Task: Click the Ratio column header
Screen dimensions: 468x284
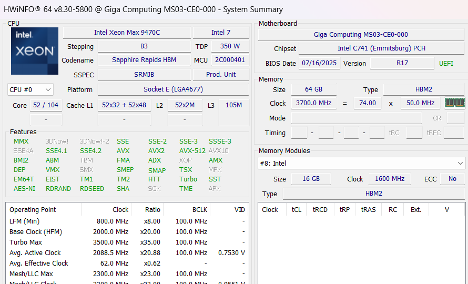Action: [147, 210]
